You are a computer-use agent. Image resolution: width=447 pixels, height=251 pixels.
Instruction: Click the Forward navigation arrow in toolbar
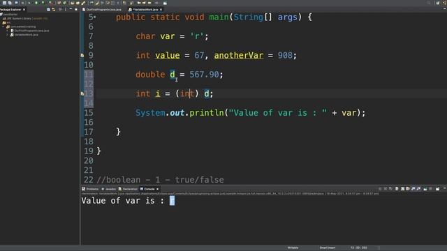pos(156,3)
